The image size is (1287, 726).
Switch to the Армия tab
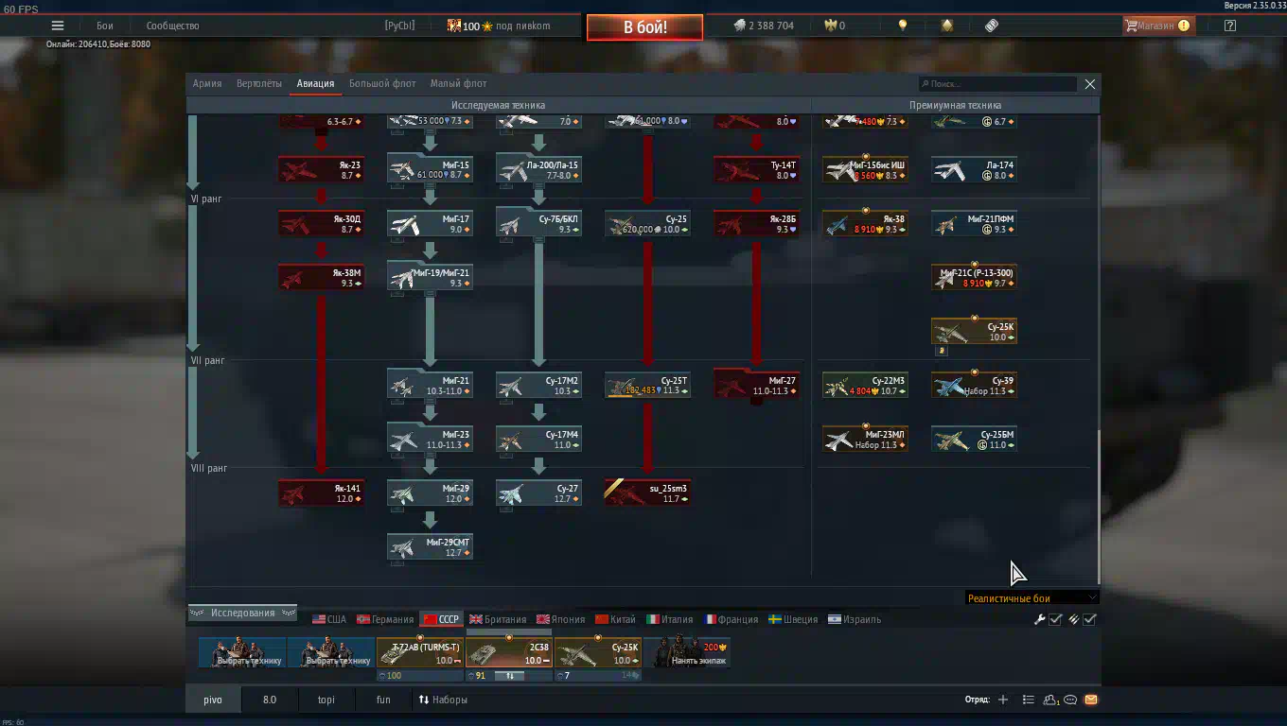click(x=207, y=83)
